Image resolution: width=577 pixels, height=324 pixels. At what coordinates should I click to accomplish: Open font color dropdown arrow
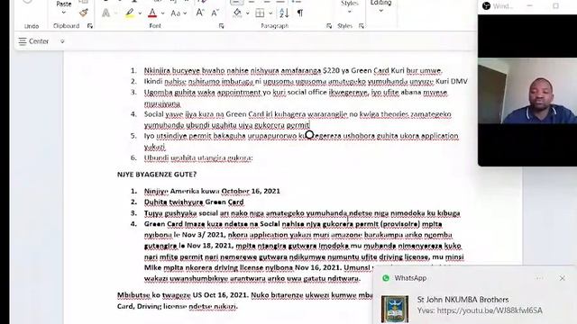coord(162,13)
